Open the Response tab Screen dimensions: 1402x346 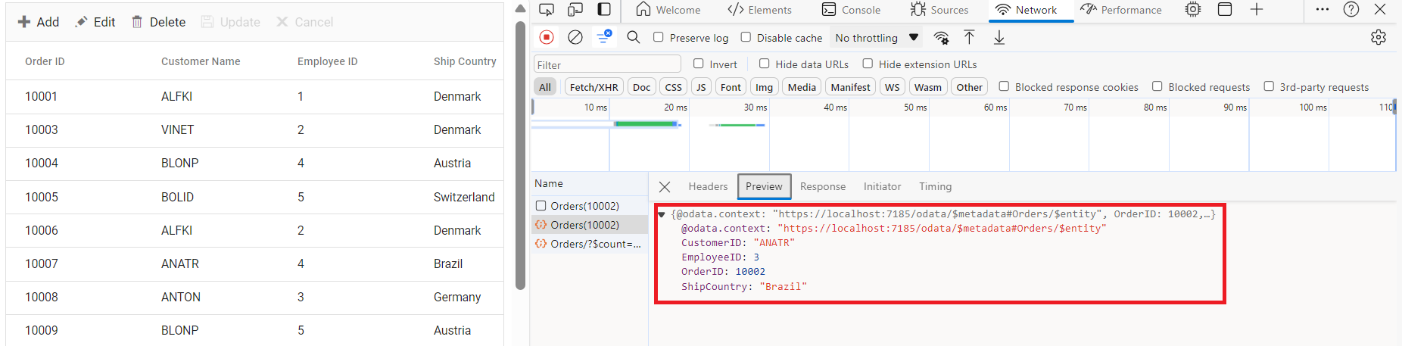822,186
